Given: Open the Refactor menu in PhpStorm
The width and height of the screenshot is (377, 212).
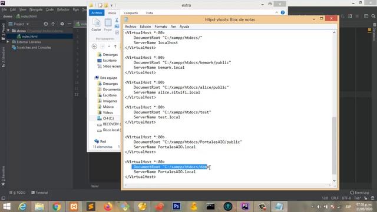Looking at the screenshot, I should click(x=63, y=9).
